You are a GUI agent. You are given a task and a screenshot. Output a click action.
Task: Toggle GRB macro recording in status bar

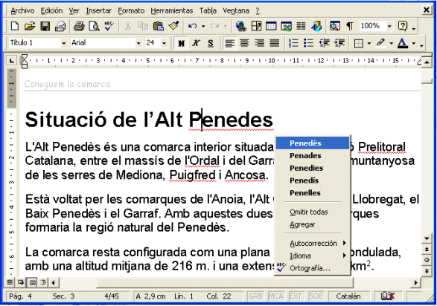pos(255,296)
